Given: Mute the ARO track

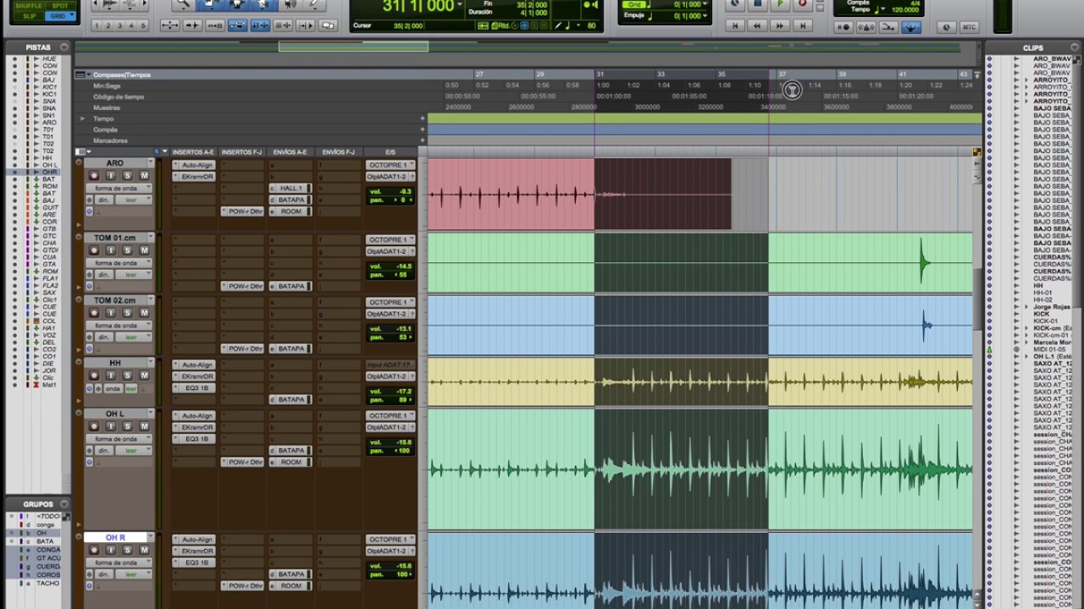Looking at the screenshot, I should pyautogui.click(x=144, y=175).
